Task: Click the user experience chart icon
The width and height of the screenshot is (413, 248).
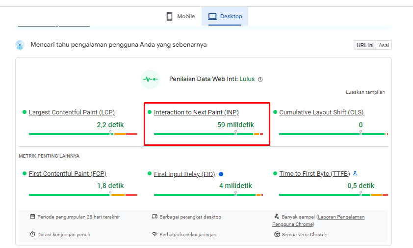Action: pyautogui.click(x=20, y=45)
